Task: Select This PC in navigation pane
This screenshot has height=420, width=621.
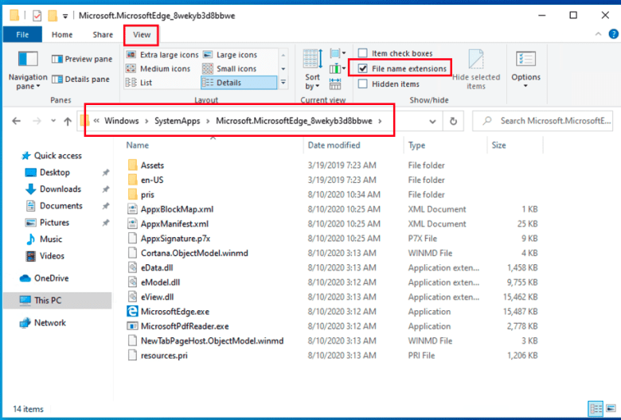Action: pos(57,300)
